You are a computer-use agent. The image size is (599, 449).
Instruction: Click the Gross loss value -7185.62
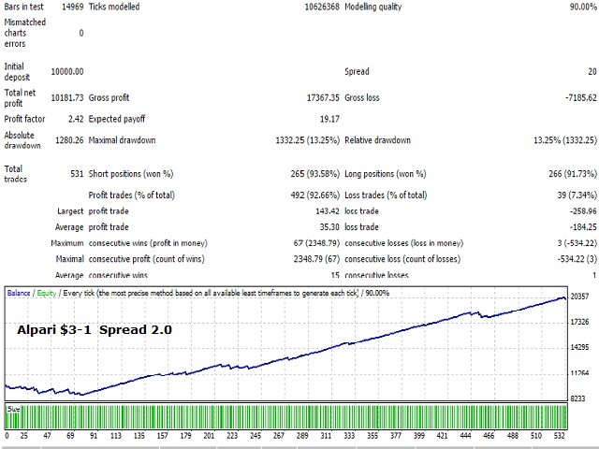point(576,96)
